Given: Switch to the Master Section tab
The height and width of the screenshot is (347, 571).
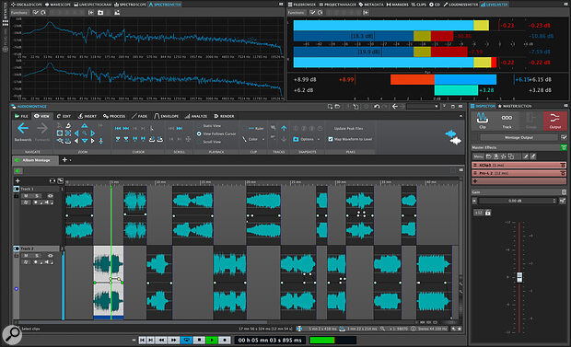Looking at the screenshot, I should tap(515, 106).
